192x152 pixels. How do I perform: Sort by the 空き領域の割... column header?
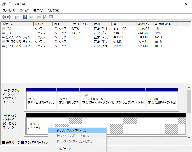164,24
